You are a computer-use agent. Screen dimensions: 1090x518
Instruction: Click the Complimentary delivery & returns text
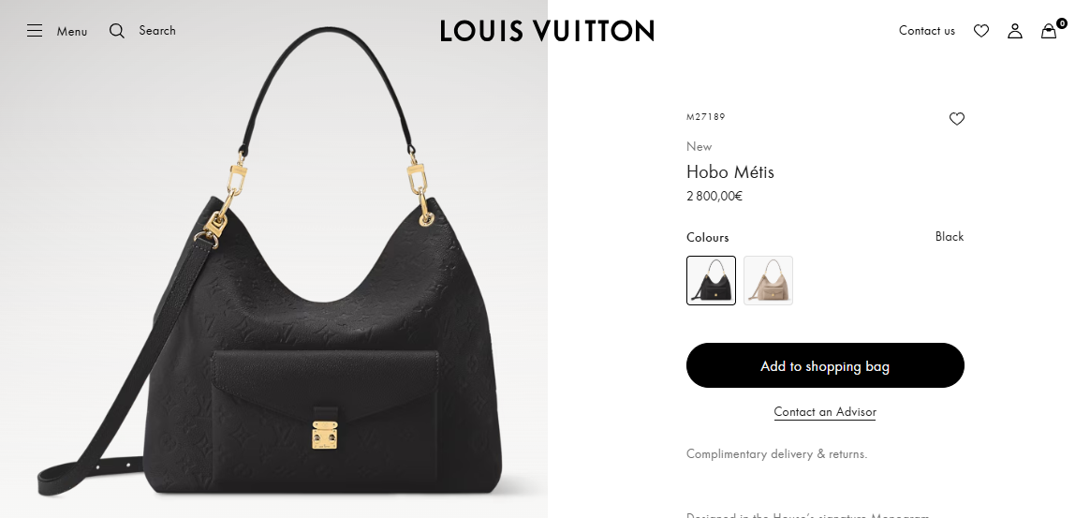(776, 454)
